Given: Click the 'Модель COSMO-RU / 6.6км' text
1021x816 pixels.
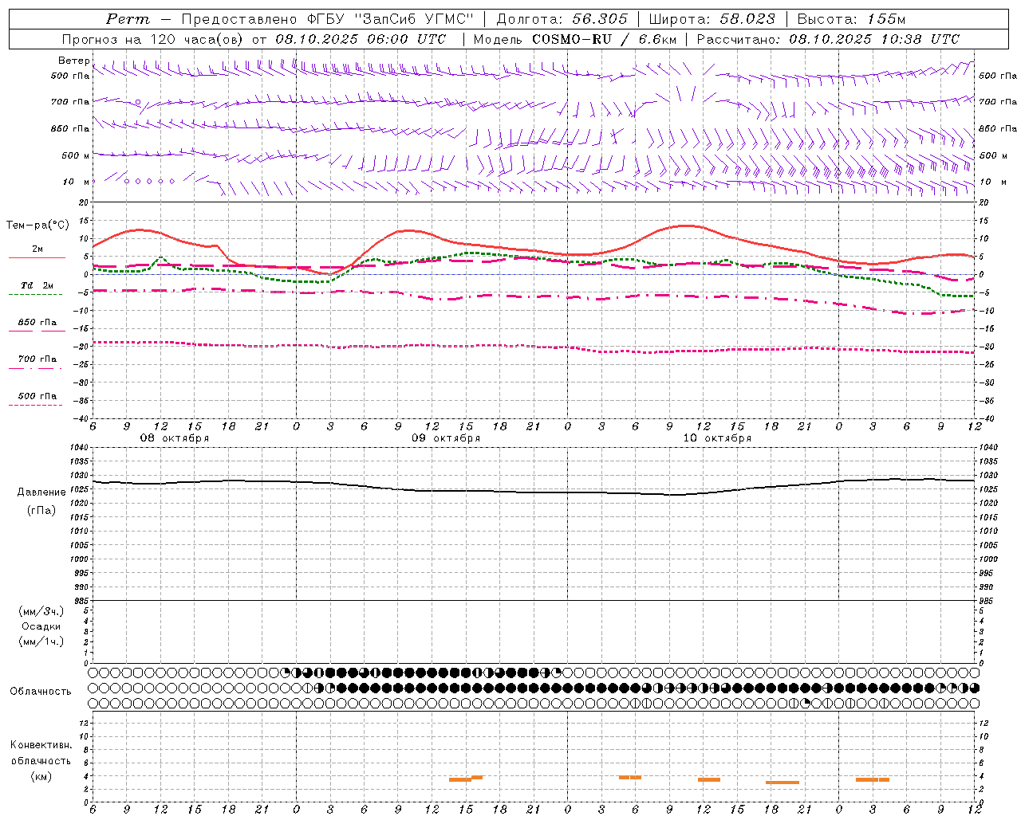Looking at the screenshot, I should click(x=574, y=39).
